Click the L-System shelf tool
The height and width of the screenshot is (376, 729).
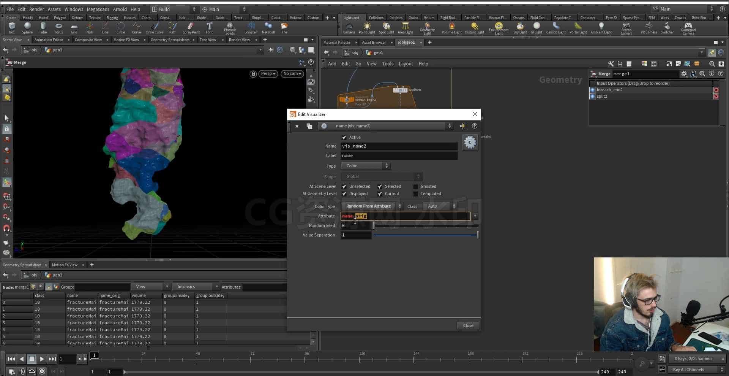click(251, 28)
